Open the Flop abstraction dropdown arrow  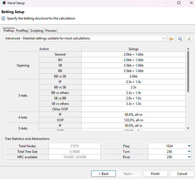coord(189,146)
